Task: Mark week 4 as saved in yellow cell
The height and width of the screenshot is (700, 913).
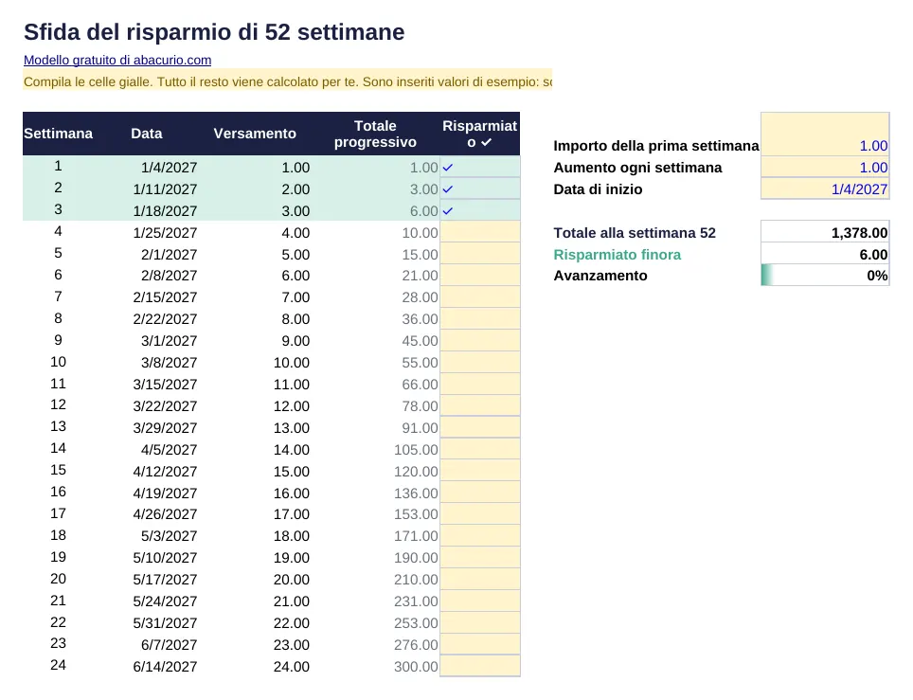Action: coord(480,232)
